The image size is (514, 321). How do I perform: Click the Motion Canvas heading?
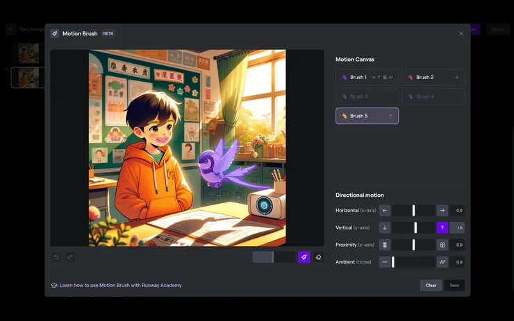point(355,59)
